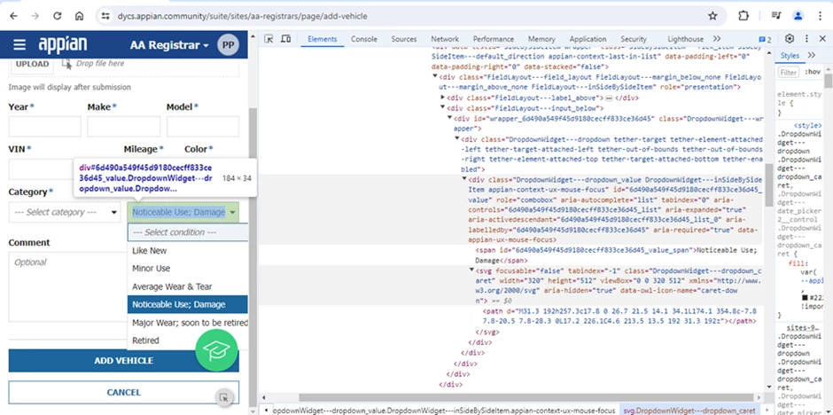The height and width of the screenshot is (415, 833).
Task: Open the browser home page icon
Action: click(79, 16)
